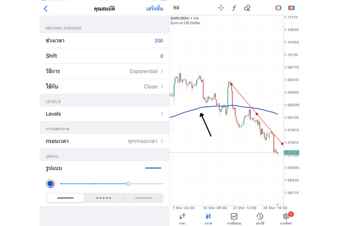
Task: Select the dotted line style
Action: click(144, 198)
